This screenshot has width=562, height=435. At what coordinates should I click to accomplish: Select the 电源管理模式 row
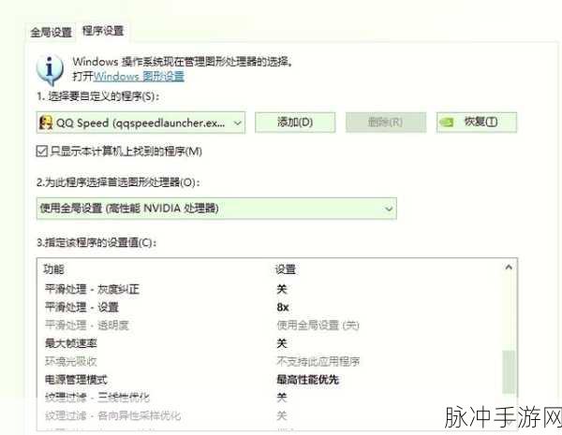pyautogui.click(x=271, y=380)
